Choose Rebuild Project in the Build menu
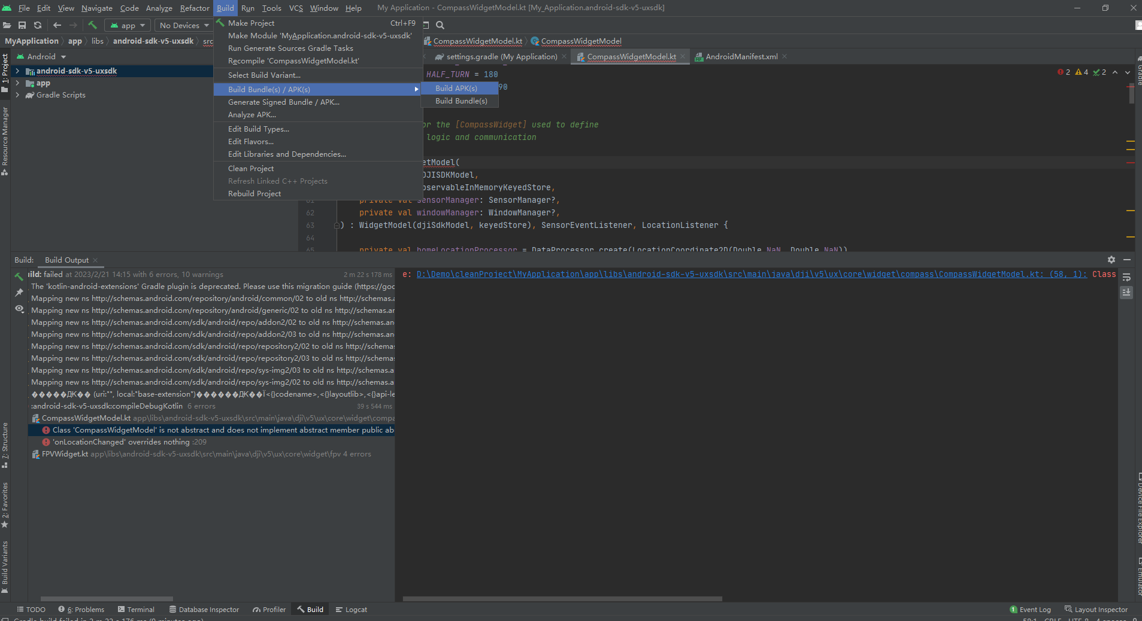This screenshot has width=1142, height=621. coord(255,193)
